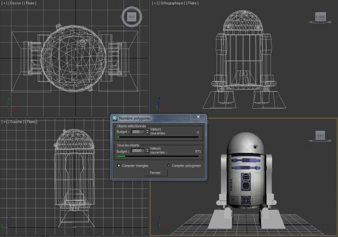Open the Filaire shading menu in the Dessus viewport
Image resolution: width=338 pixels, height=237 pixels.
(30, 3)
